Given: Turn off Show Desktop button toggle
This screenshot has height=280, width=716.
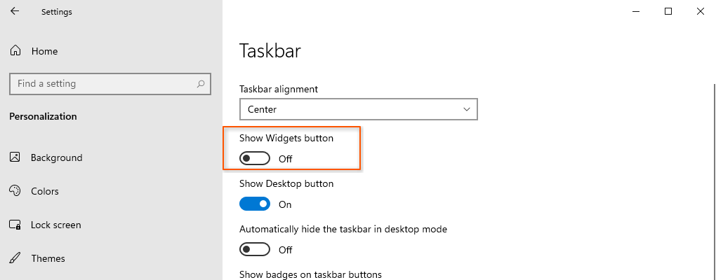Looking at the screenshot, I should [255, 204].
